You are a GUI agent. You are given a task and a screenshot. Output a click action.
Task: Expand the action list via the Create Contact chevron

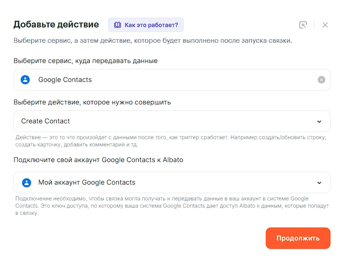319,122
